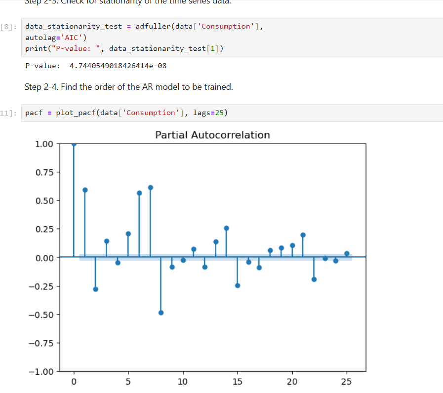443x393 pixels.
Task: Click the lag 15 negative marker
Action: [x=238, y=285]
